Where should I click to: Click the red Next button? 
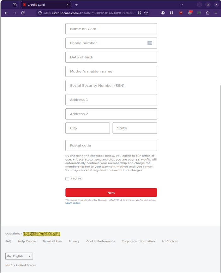pos(111,193)
